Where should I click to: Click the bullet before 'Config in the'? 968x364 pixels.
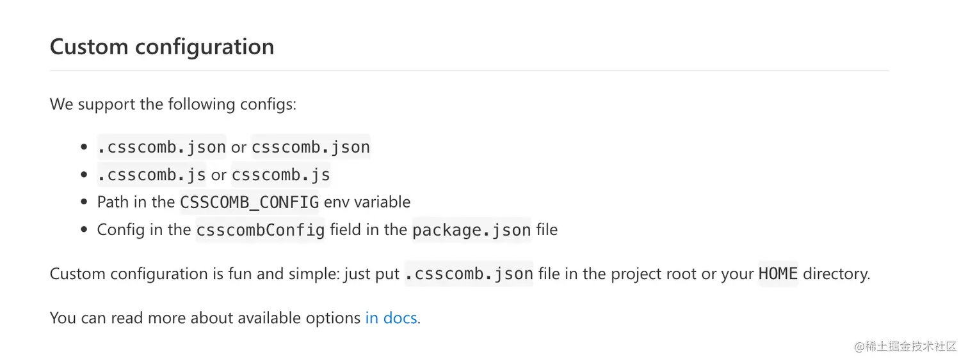[x=85, y=230]
